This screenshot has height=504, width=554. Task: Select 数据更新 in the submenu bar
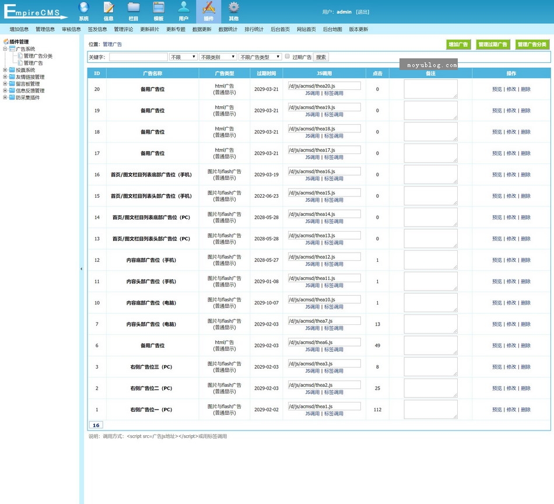pos(202,29)
